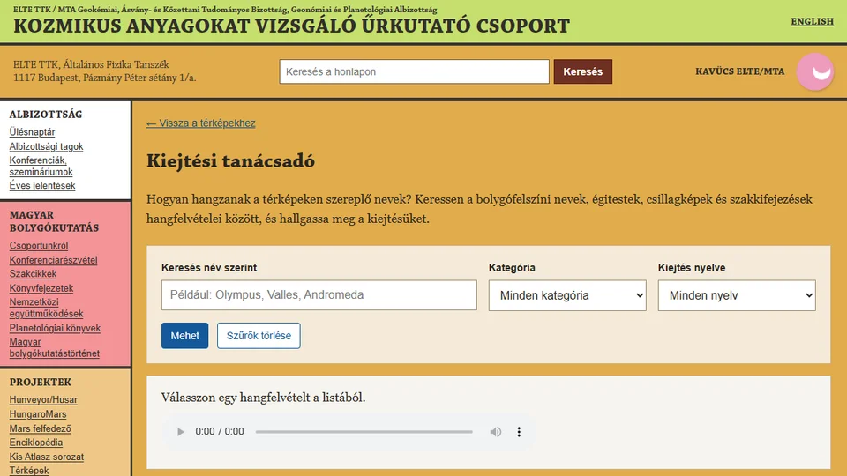Image resolution: width=847 pixels, height=476 pixels.
Task: Open HungaroMars project link
Action: tap(38, 414)
